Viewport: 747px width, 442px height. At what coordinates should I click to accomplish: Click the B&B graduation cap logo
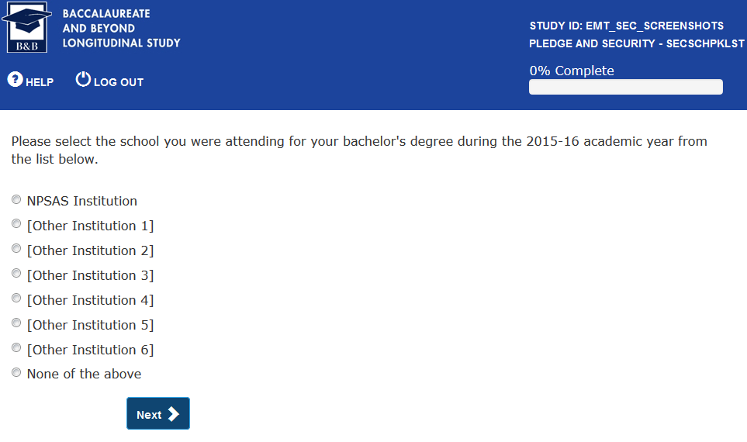pyautogui.click(x=26, y=28)
